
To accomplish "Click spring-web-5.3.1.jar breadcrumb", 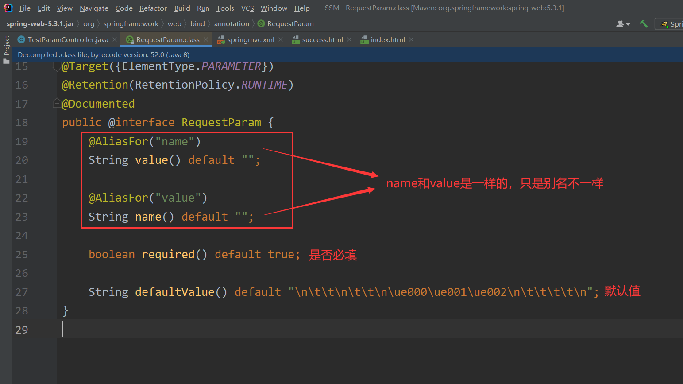I will (x=40, y=23).
